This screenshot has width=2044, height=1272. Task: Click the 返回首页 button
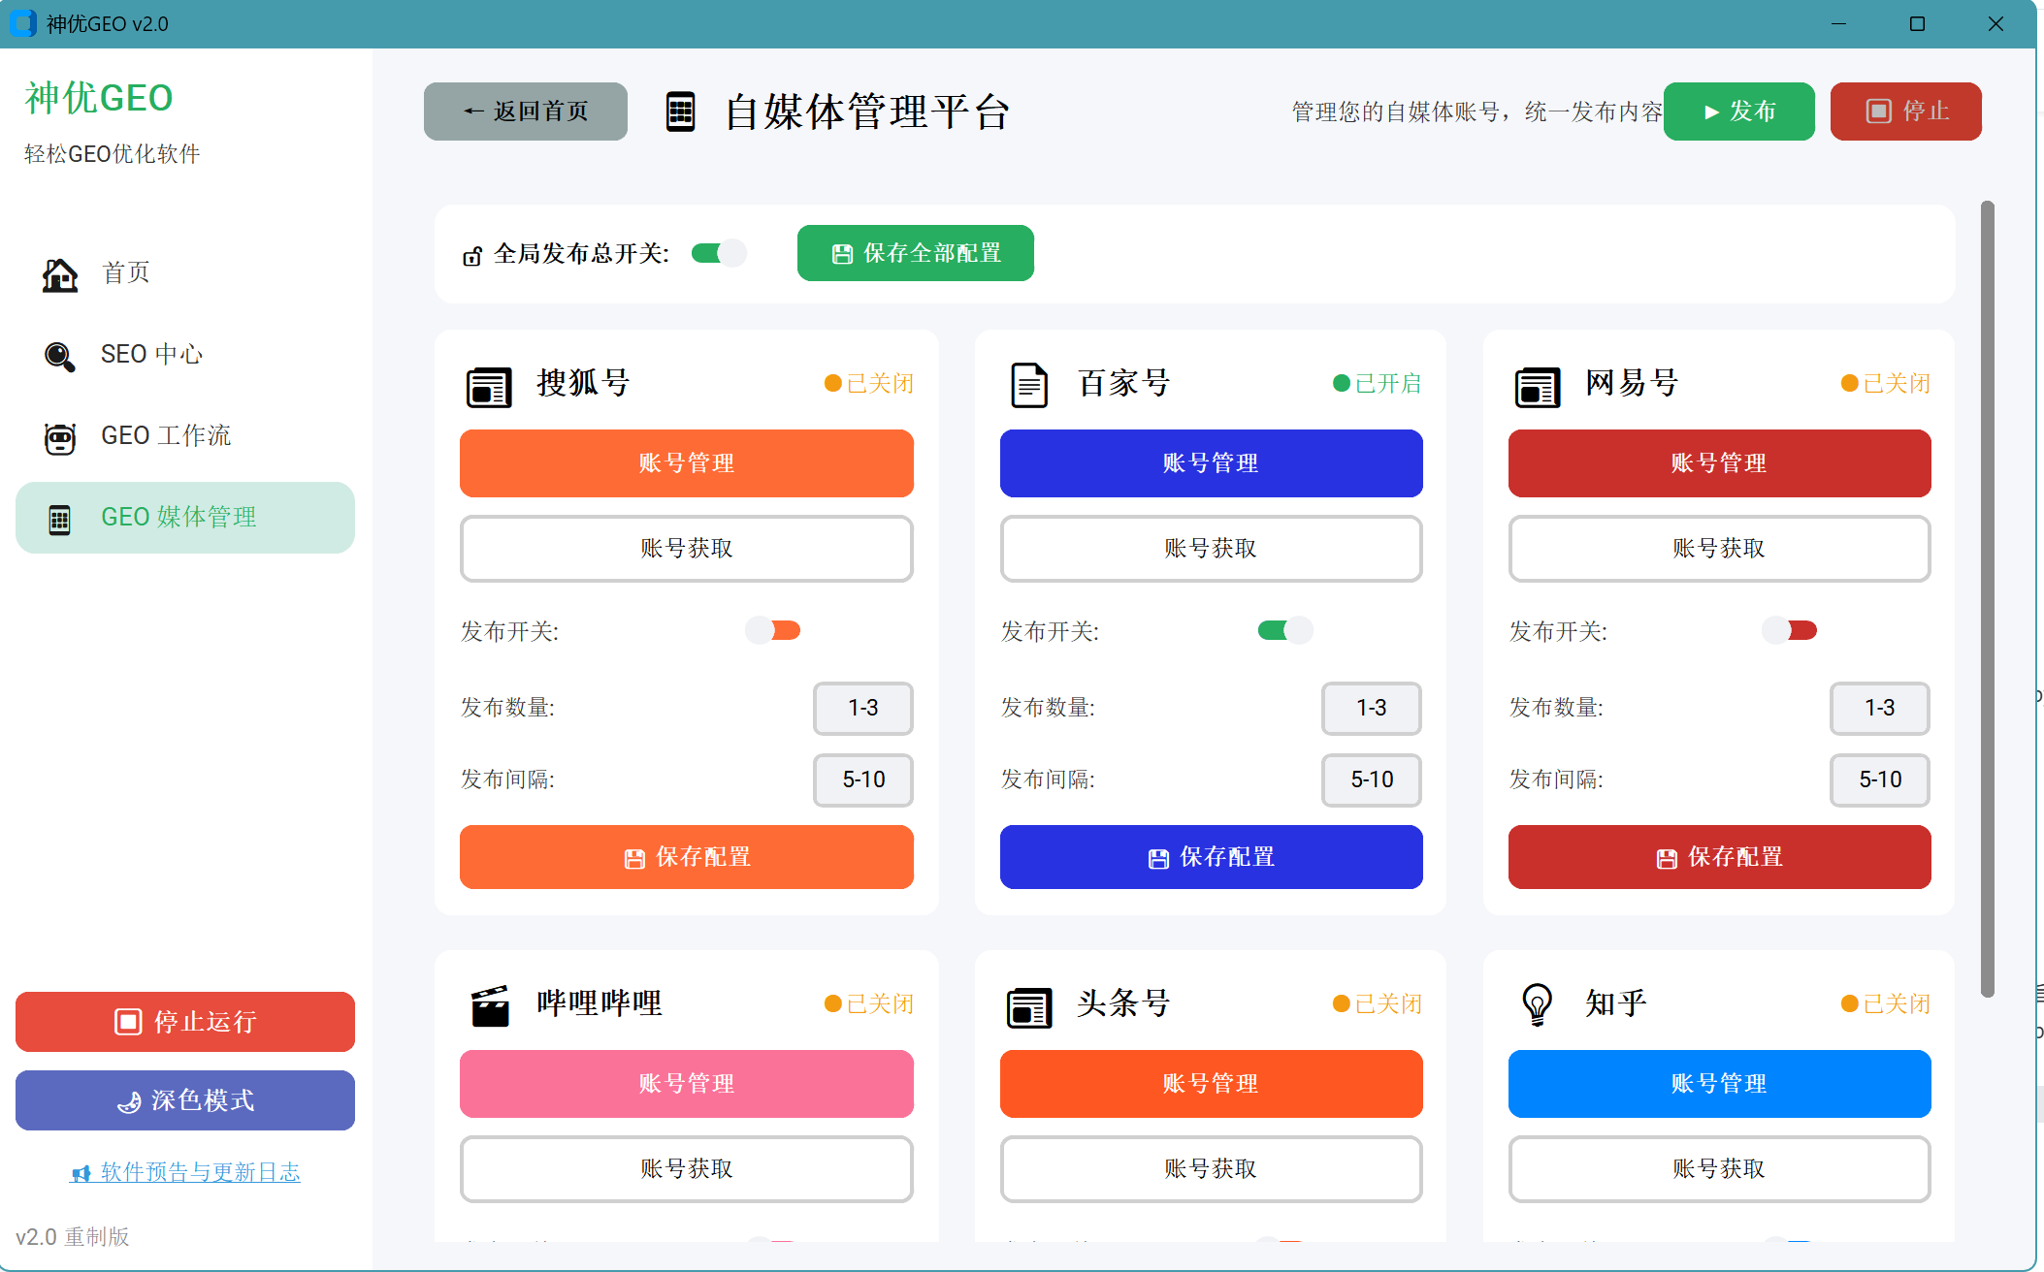click(x=526, y=111)
